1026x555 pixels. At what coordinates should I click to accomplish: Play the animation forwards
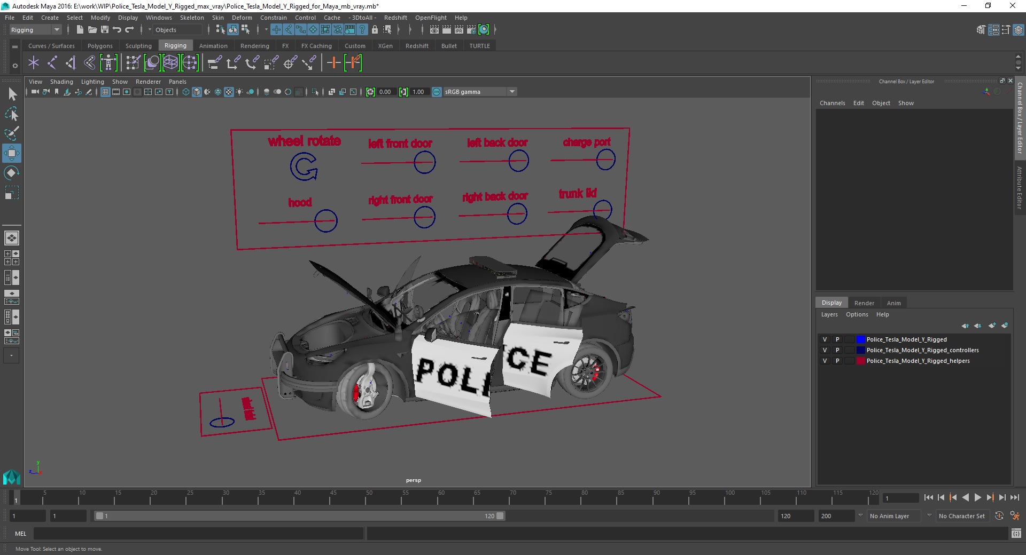click(x=977, y=497)
